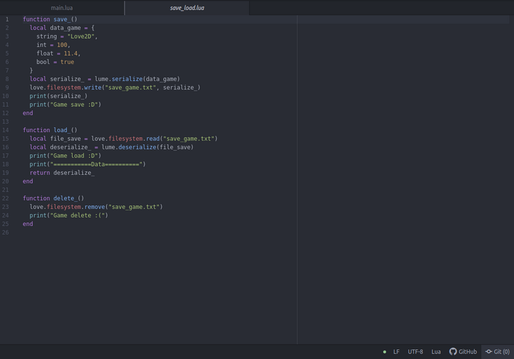
Task: Click the text "Game load :D"
Action: coord(74,156)
